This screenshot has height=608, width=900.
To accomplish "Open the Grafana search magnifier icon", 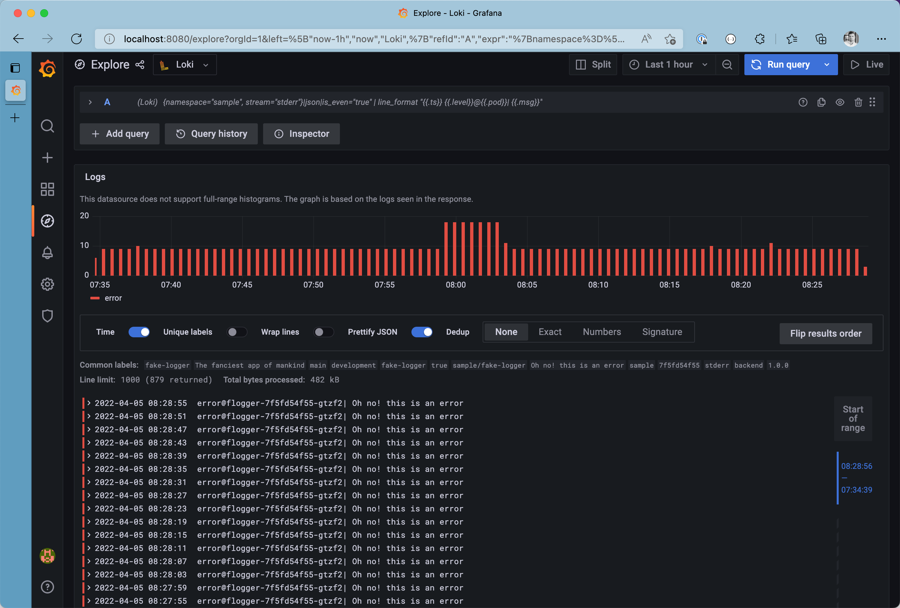I will click(x=47, y=126).
